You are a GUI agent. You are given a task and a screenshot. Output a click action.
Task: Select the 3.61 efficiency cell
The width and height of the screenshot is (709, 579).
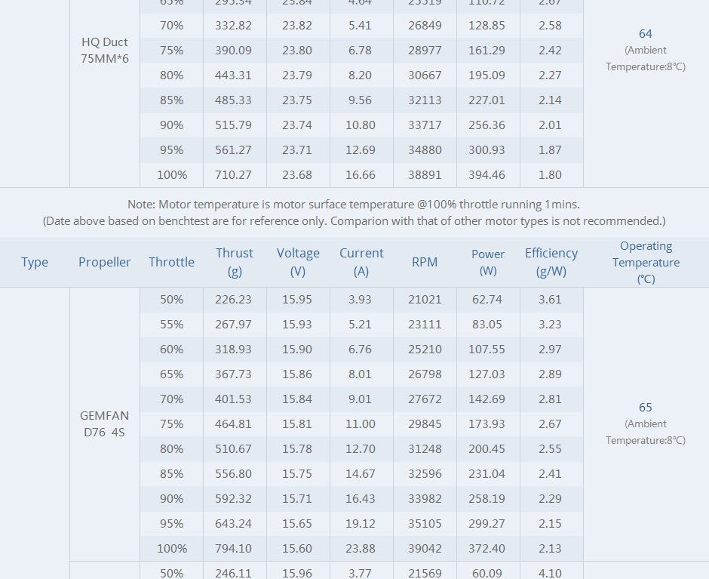[550, 300]
